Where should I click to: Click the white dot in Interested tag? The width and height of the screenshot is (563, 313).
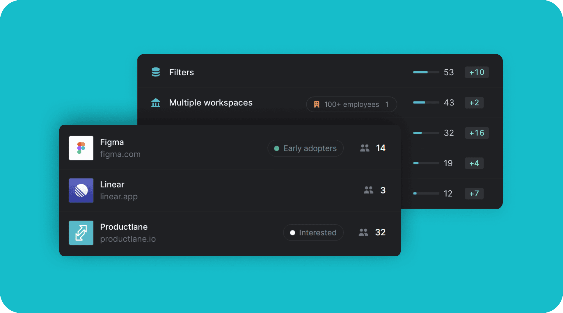(293, 233)
